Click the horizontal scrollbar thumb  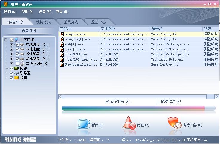tap(135, 97)
